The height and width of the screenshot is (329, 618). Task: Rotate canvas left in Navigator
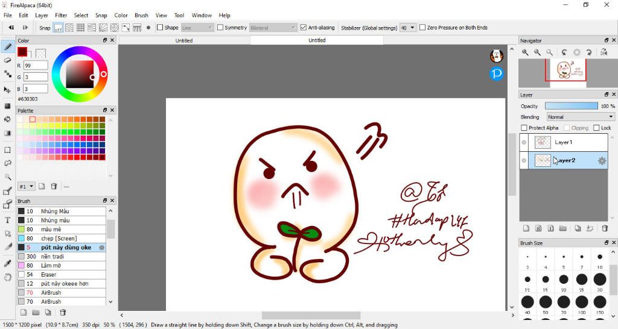[564, 52]
